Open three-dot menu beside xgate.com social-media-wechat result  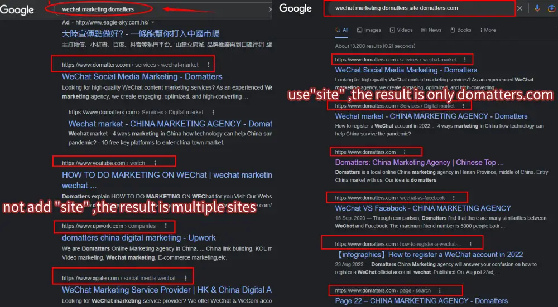pyautogui.click(x=186, y=278)
